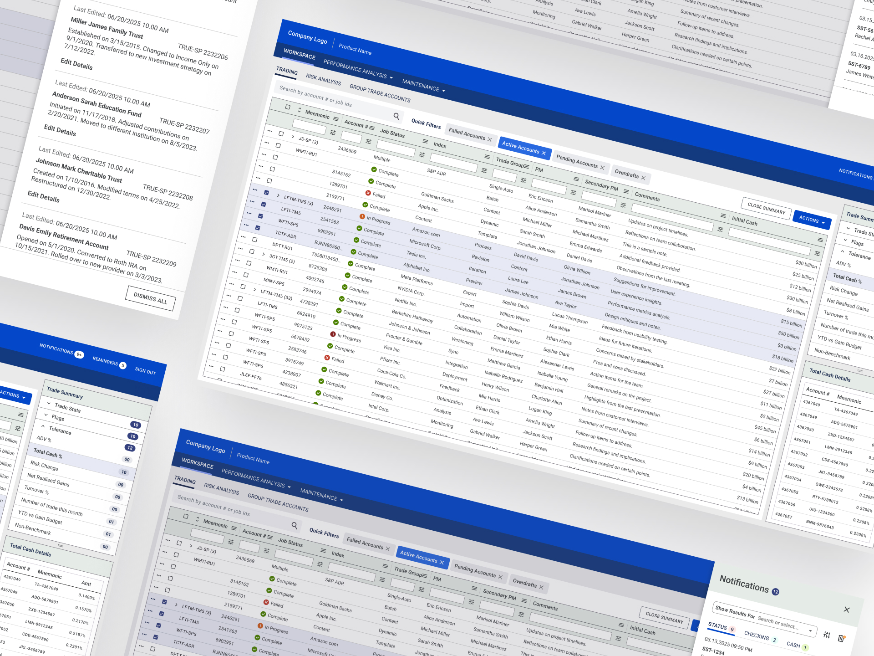Click the trash icon in the Notifications panel
This screenshot has width=874, height=656.
pyautogui.click(x=841, y=638)
